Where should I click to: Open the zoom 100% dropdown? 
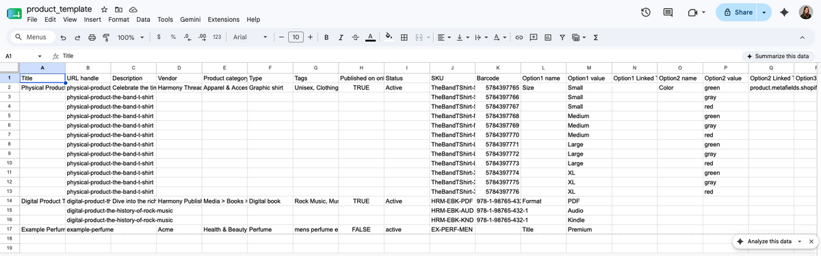click(x=130, y=38)
